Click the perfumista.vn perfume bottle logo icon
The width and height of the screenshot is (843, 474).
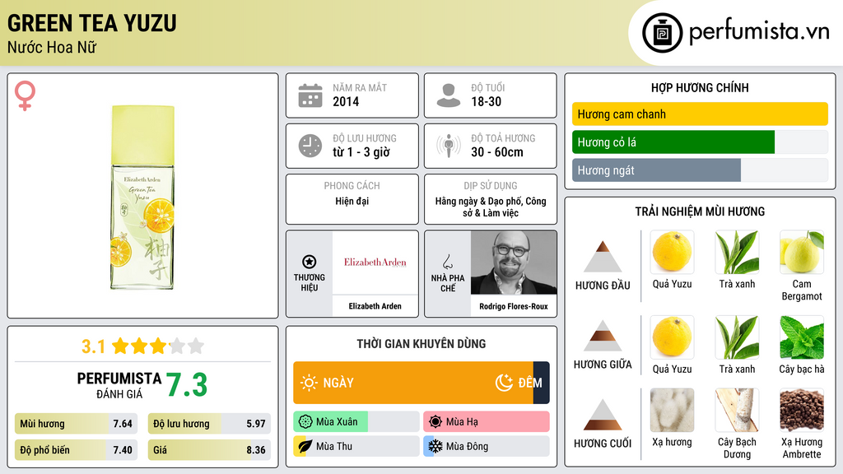(662, 33)
